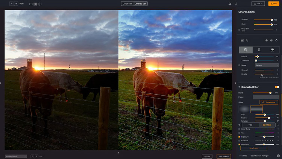Adjust the Rotation slider
The height and width of the screenshot is (159, 282).
(265, 121)
